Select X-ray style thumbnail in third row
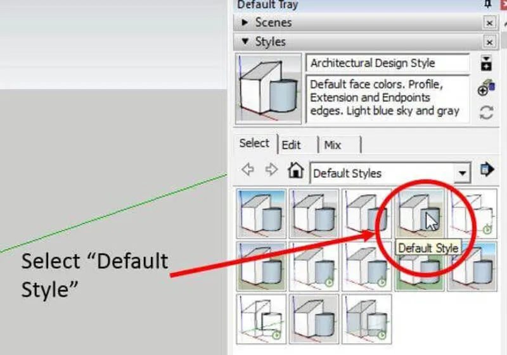This screenshot has height=355, width=507. [366, 319]
